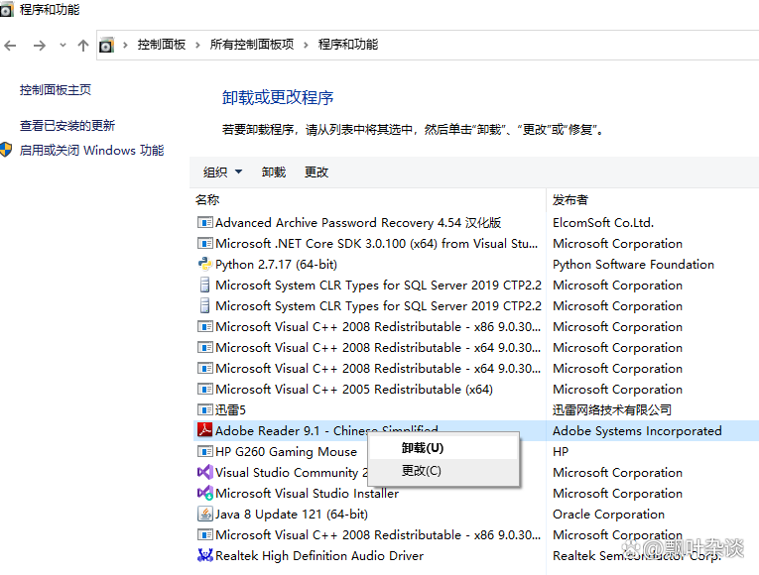Select the 迅雷5 entry
This screenshot has width=759, height=575.
click(230, 409)
